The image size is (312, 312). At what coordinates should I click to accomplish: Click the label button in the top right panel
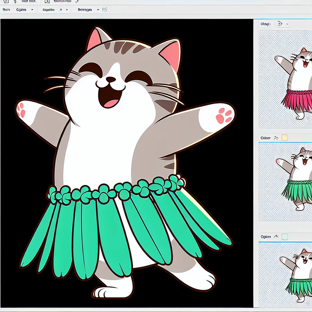click(264, 24)
